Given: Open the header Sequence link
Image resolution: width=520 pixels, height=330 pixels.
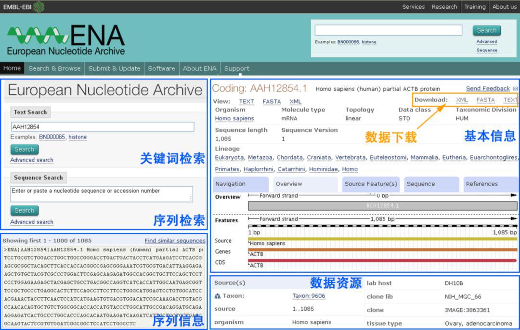Looking at the screenshot, I should click(487, 51).
